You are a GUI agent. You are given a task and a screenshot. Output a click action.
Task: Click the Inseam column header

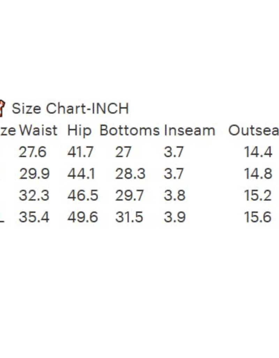coord(189,130)
